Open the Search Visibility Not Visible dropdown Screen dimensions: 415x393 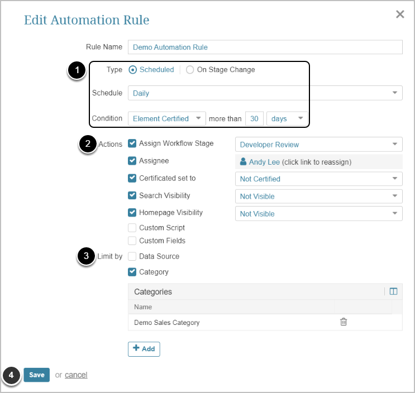coord(318,196)
